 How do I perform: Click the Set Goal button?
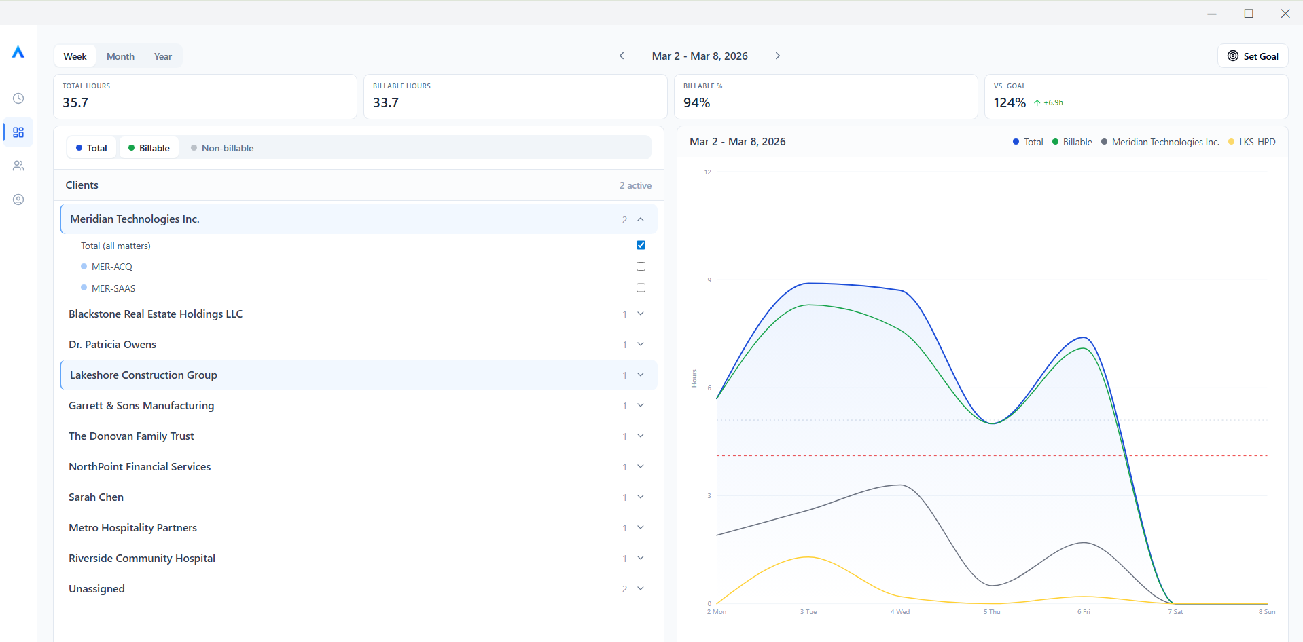tap(1260, 56)
